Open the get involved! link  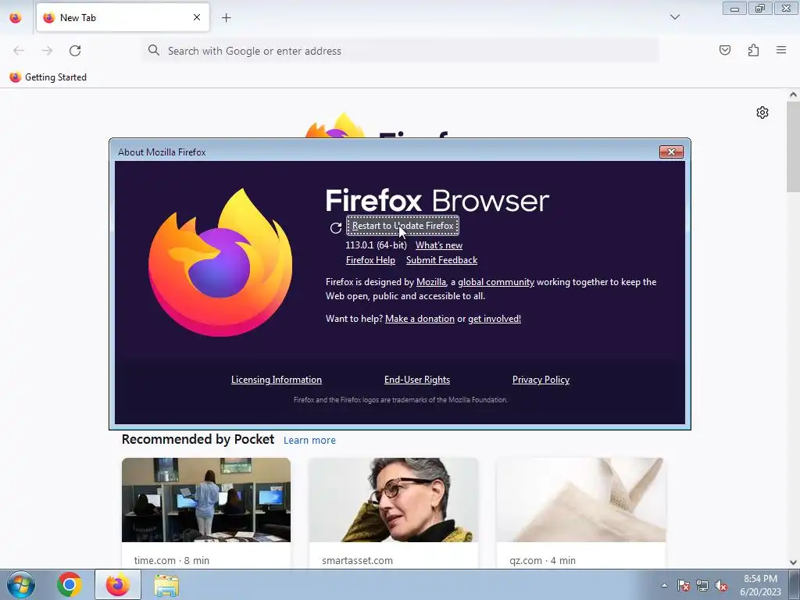495,319
